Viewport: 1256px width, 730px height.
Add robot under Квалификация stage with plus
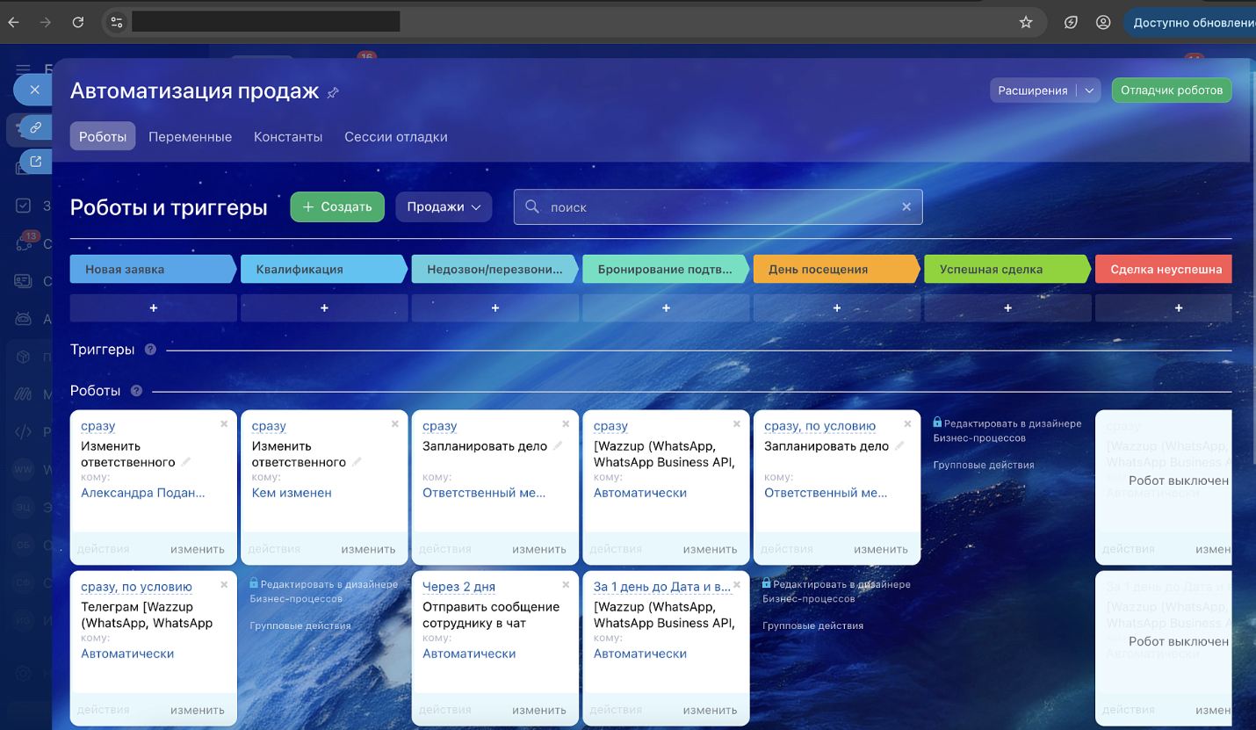tap(324, 308)
